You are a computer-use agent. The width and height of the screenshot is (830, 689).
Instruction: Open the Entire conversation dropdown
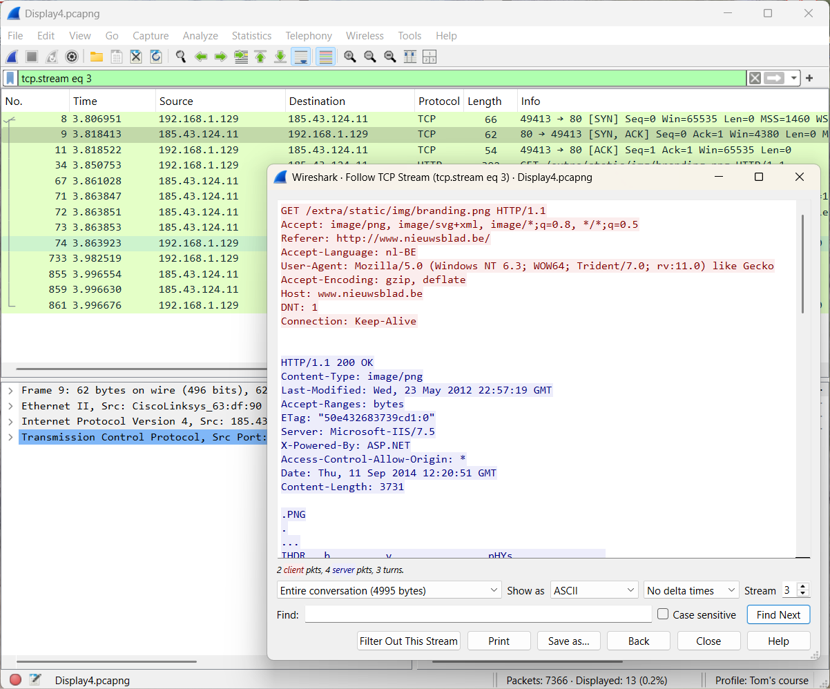pos(389,591)
